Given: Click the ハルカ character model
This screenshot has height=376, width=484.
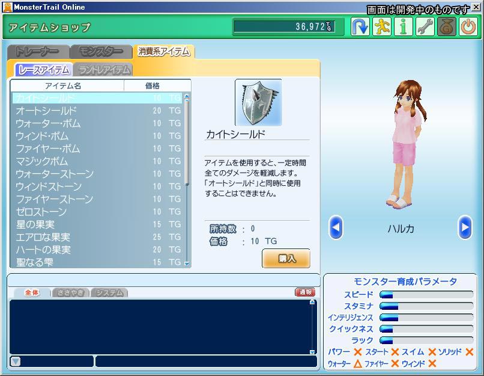Looking at the screenshot, I should point(406,144).
